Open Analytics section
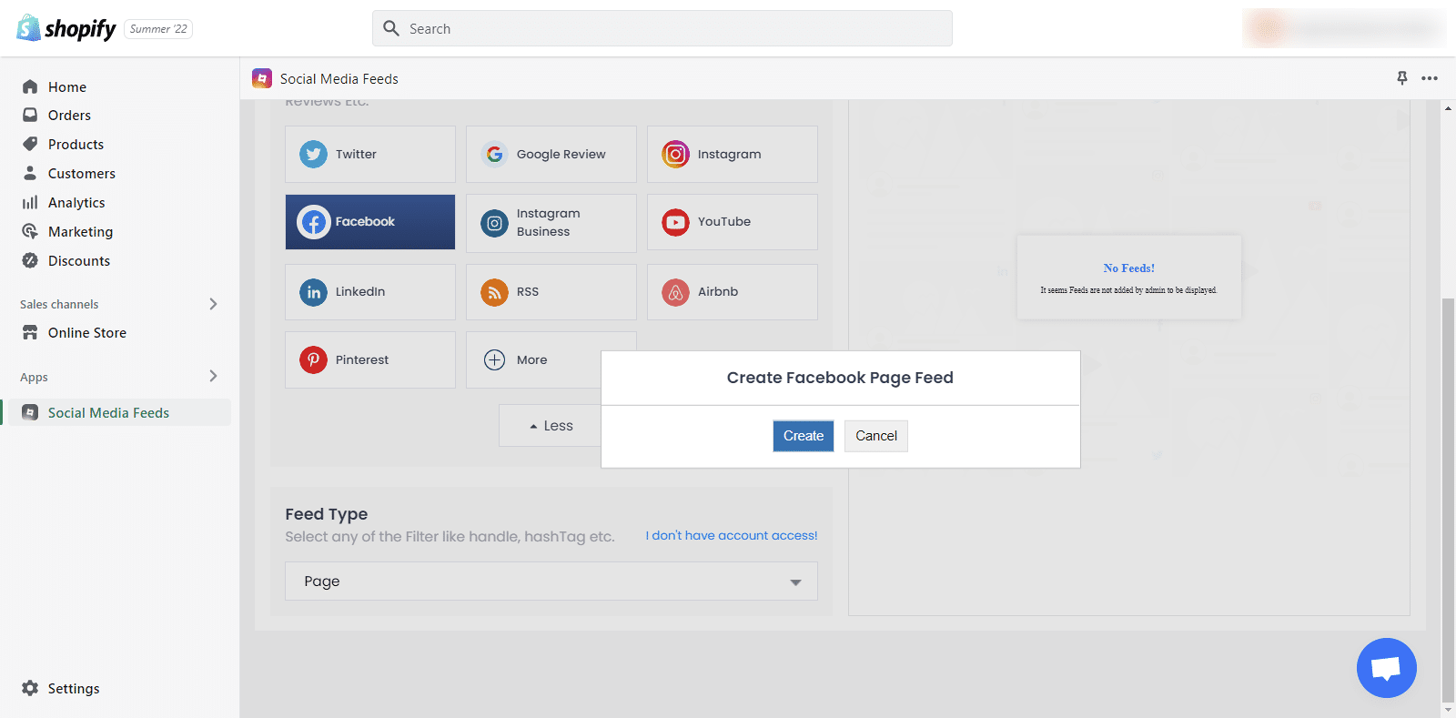This screenshot has width=1456, height=718. click(x=76, y=203)
